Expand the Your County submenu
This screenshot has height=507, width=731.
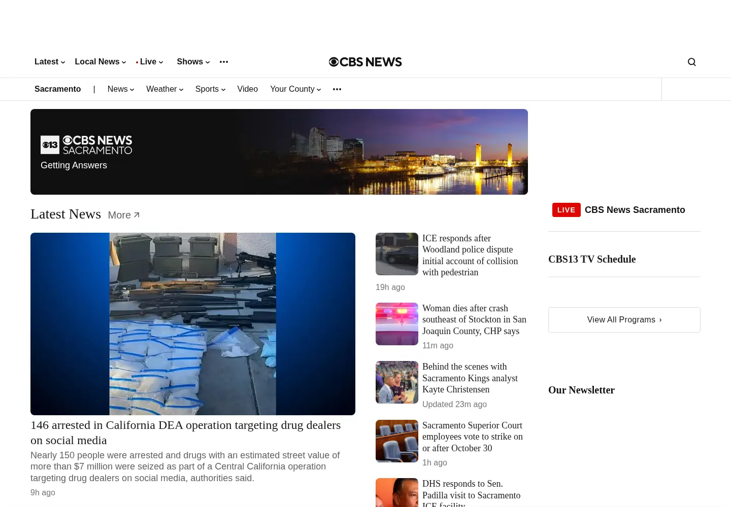(295, 89)
